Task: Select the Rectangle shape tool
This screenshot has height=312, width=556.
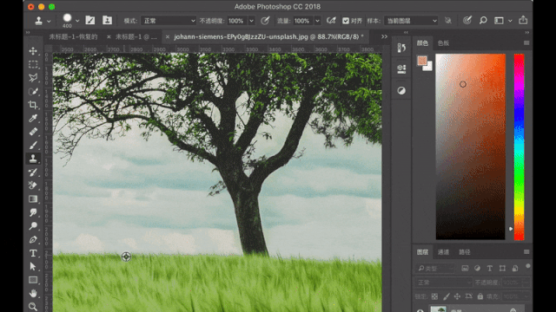Action: tap(33, 280)
